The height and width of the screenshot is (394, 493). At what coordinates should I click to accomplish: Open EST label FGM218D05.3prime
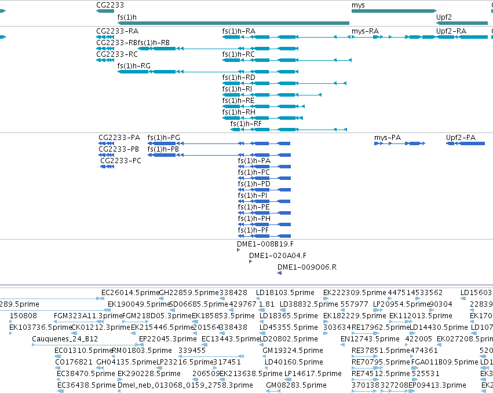tap(157, 316)
